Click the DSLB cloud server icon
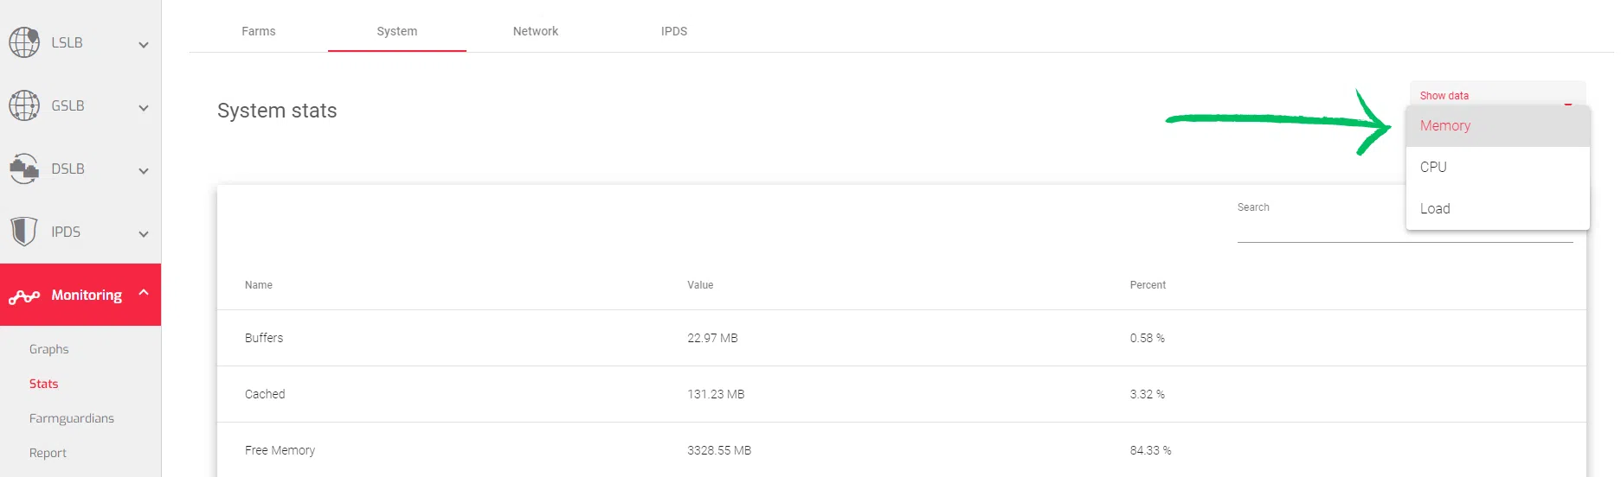The width and height of the screenshot is (1621, 477). (x=24, y=169)
